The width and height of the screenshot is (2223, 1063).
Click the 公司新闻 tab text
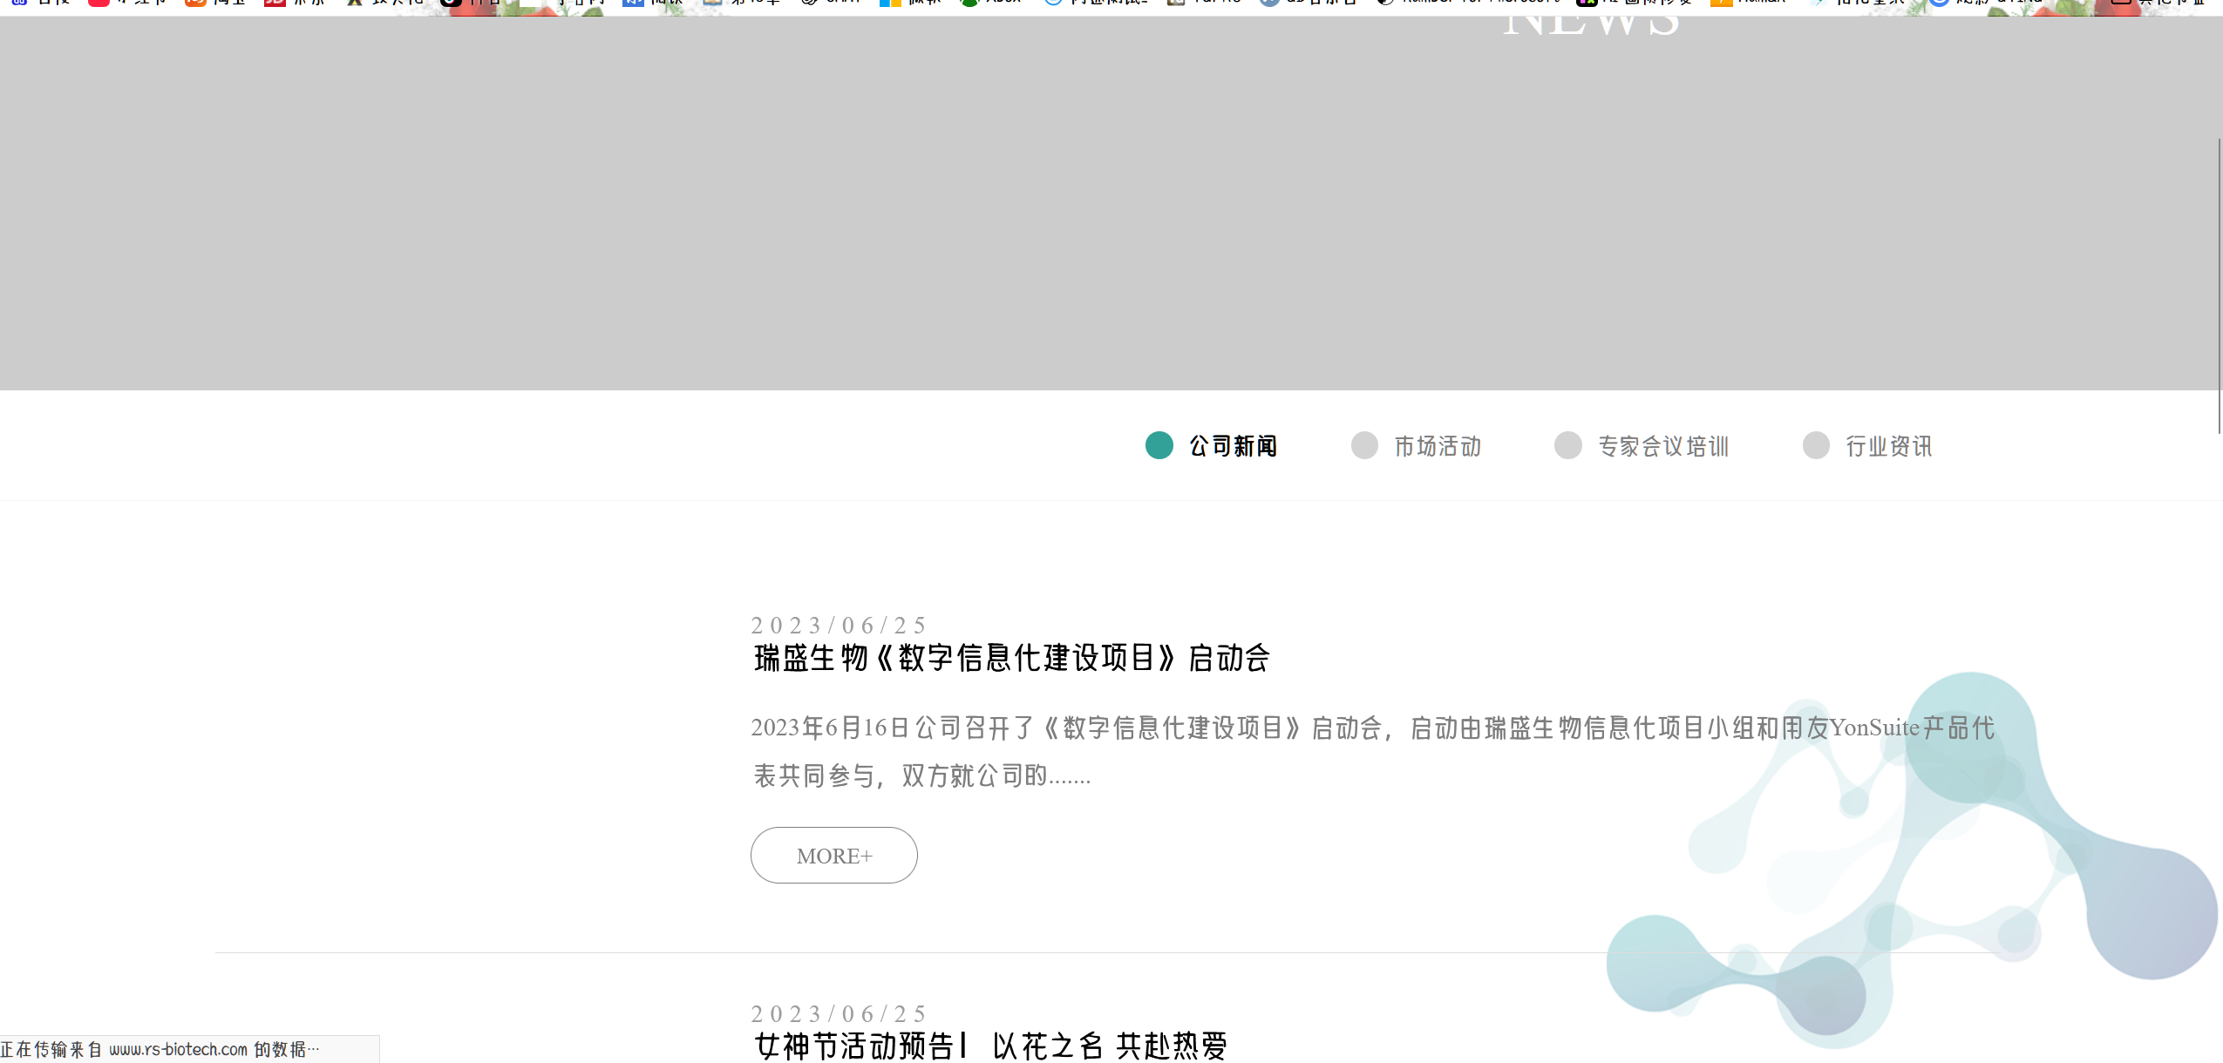[x=1233, y=446]
